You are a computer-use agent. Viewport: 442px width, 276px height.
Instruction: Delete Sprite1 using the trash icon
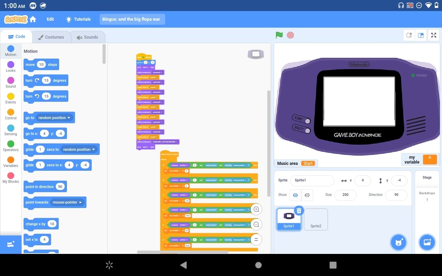[x=299, y=210]
